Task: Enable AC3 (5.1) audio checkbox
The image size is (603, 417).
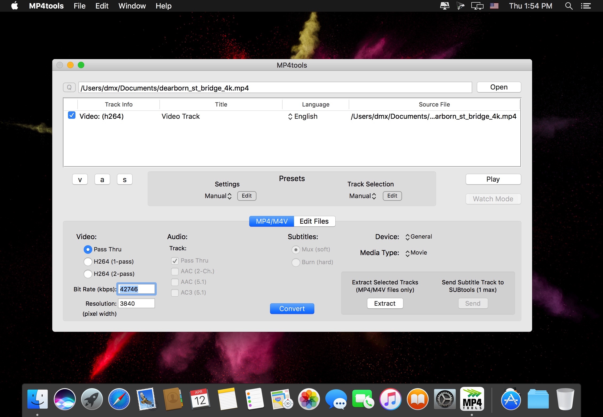Action: tap(175, 293)
